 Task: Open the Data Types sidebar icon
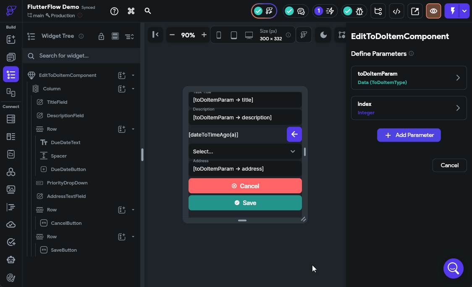coord(11,137)
